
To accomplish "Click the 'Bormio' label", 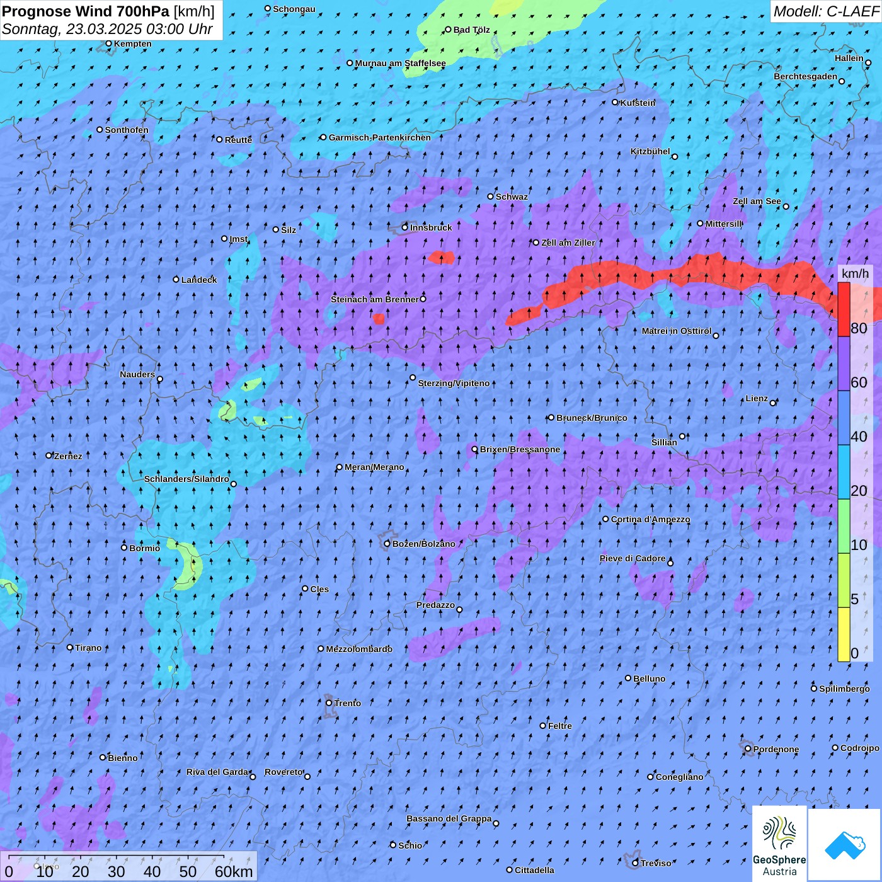I will pos(144,548).
